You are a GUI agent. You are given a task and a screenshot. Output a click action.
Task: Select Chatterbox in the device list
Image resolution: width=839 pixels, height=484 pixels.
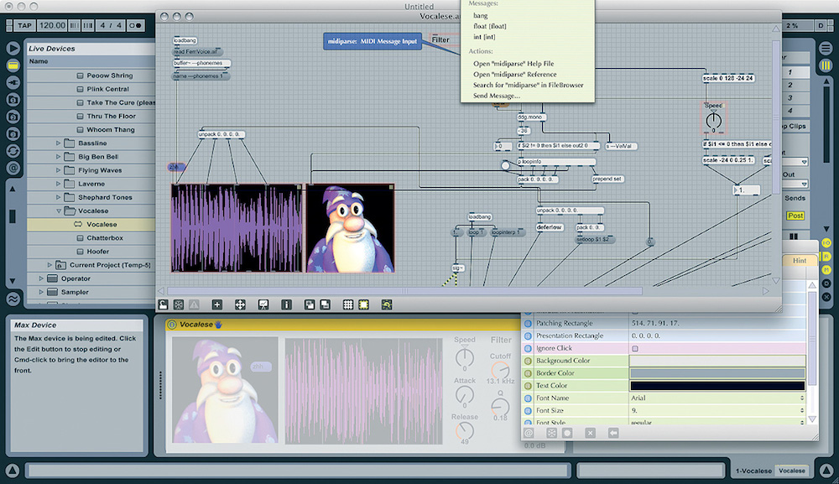105,237
